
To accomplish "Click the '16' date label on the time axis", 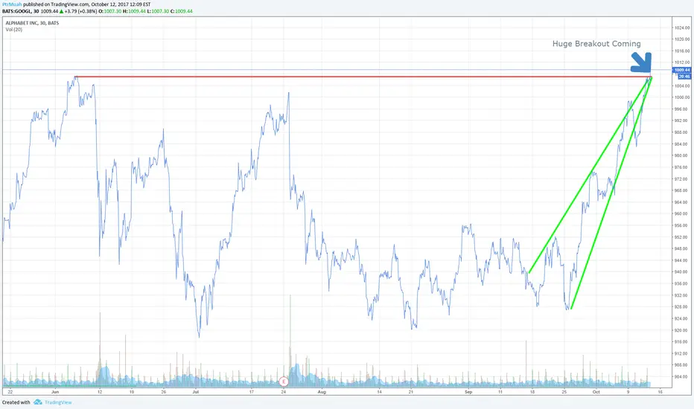I will tap(660, 392).
